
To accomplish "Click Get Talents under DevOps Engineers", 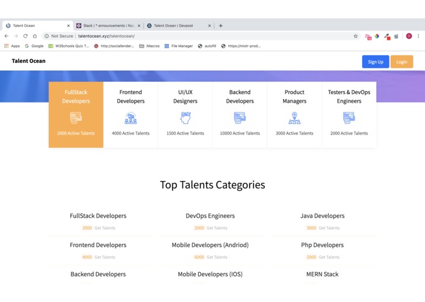I will [x=217, y=228].
